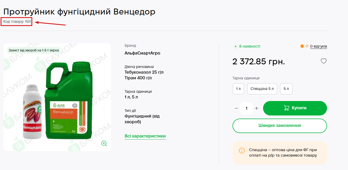Viewport: 348px width, 170px height.
Task: Add product to wishlist with heart icon
Action: (324, 61)
